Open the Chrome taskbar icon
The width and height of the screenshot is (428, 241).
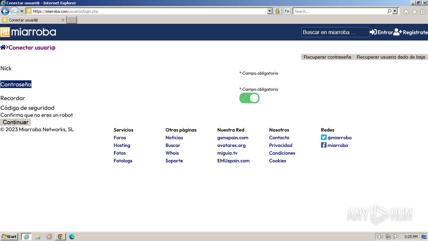[61, 237]
